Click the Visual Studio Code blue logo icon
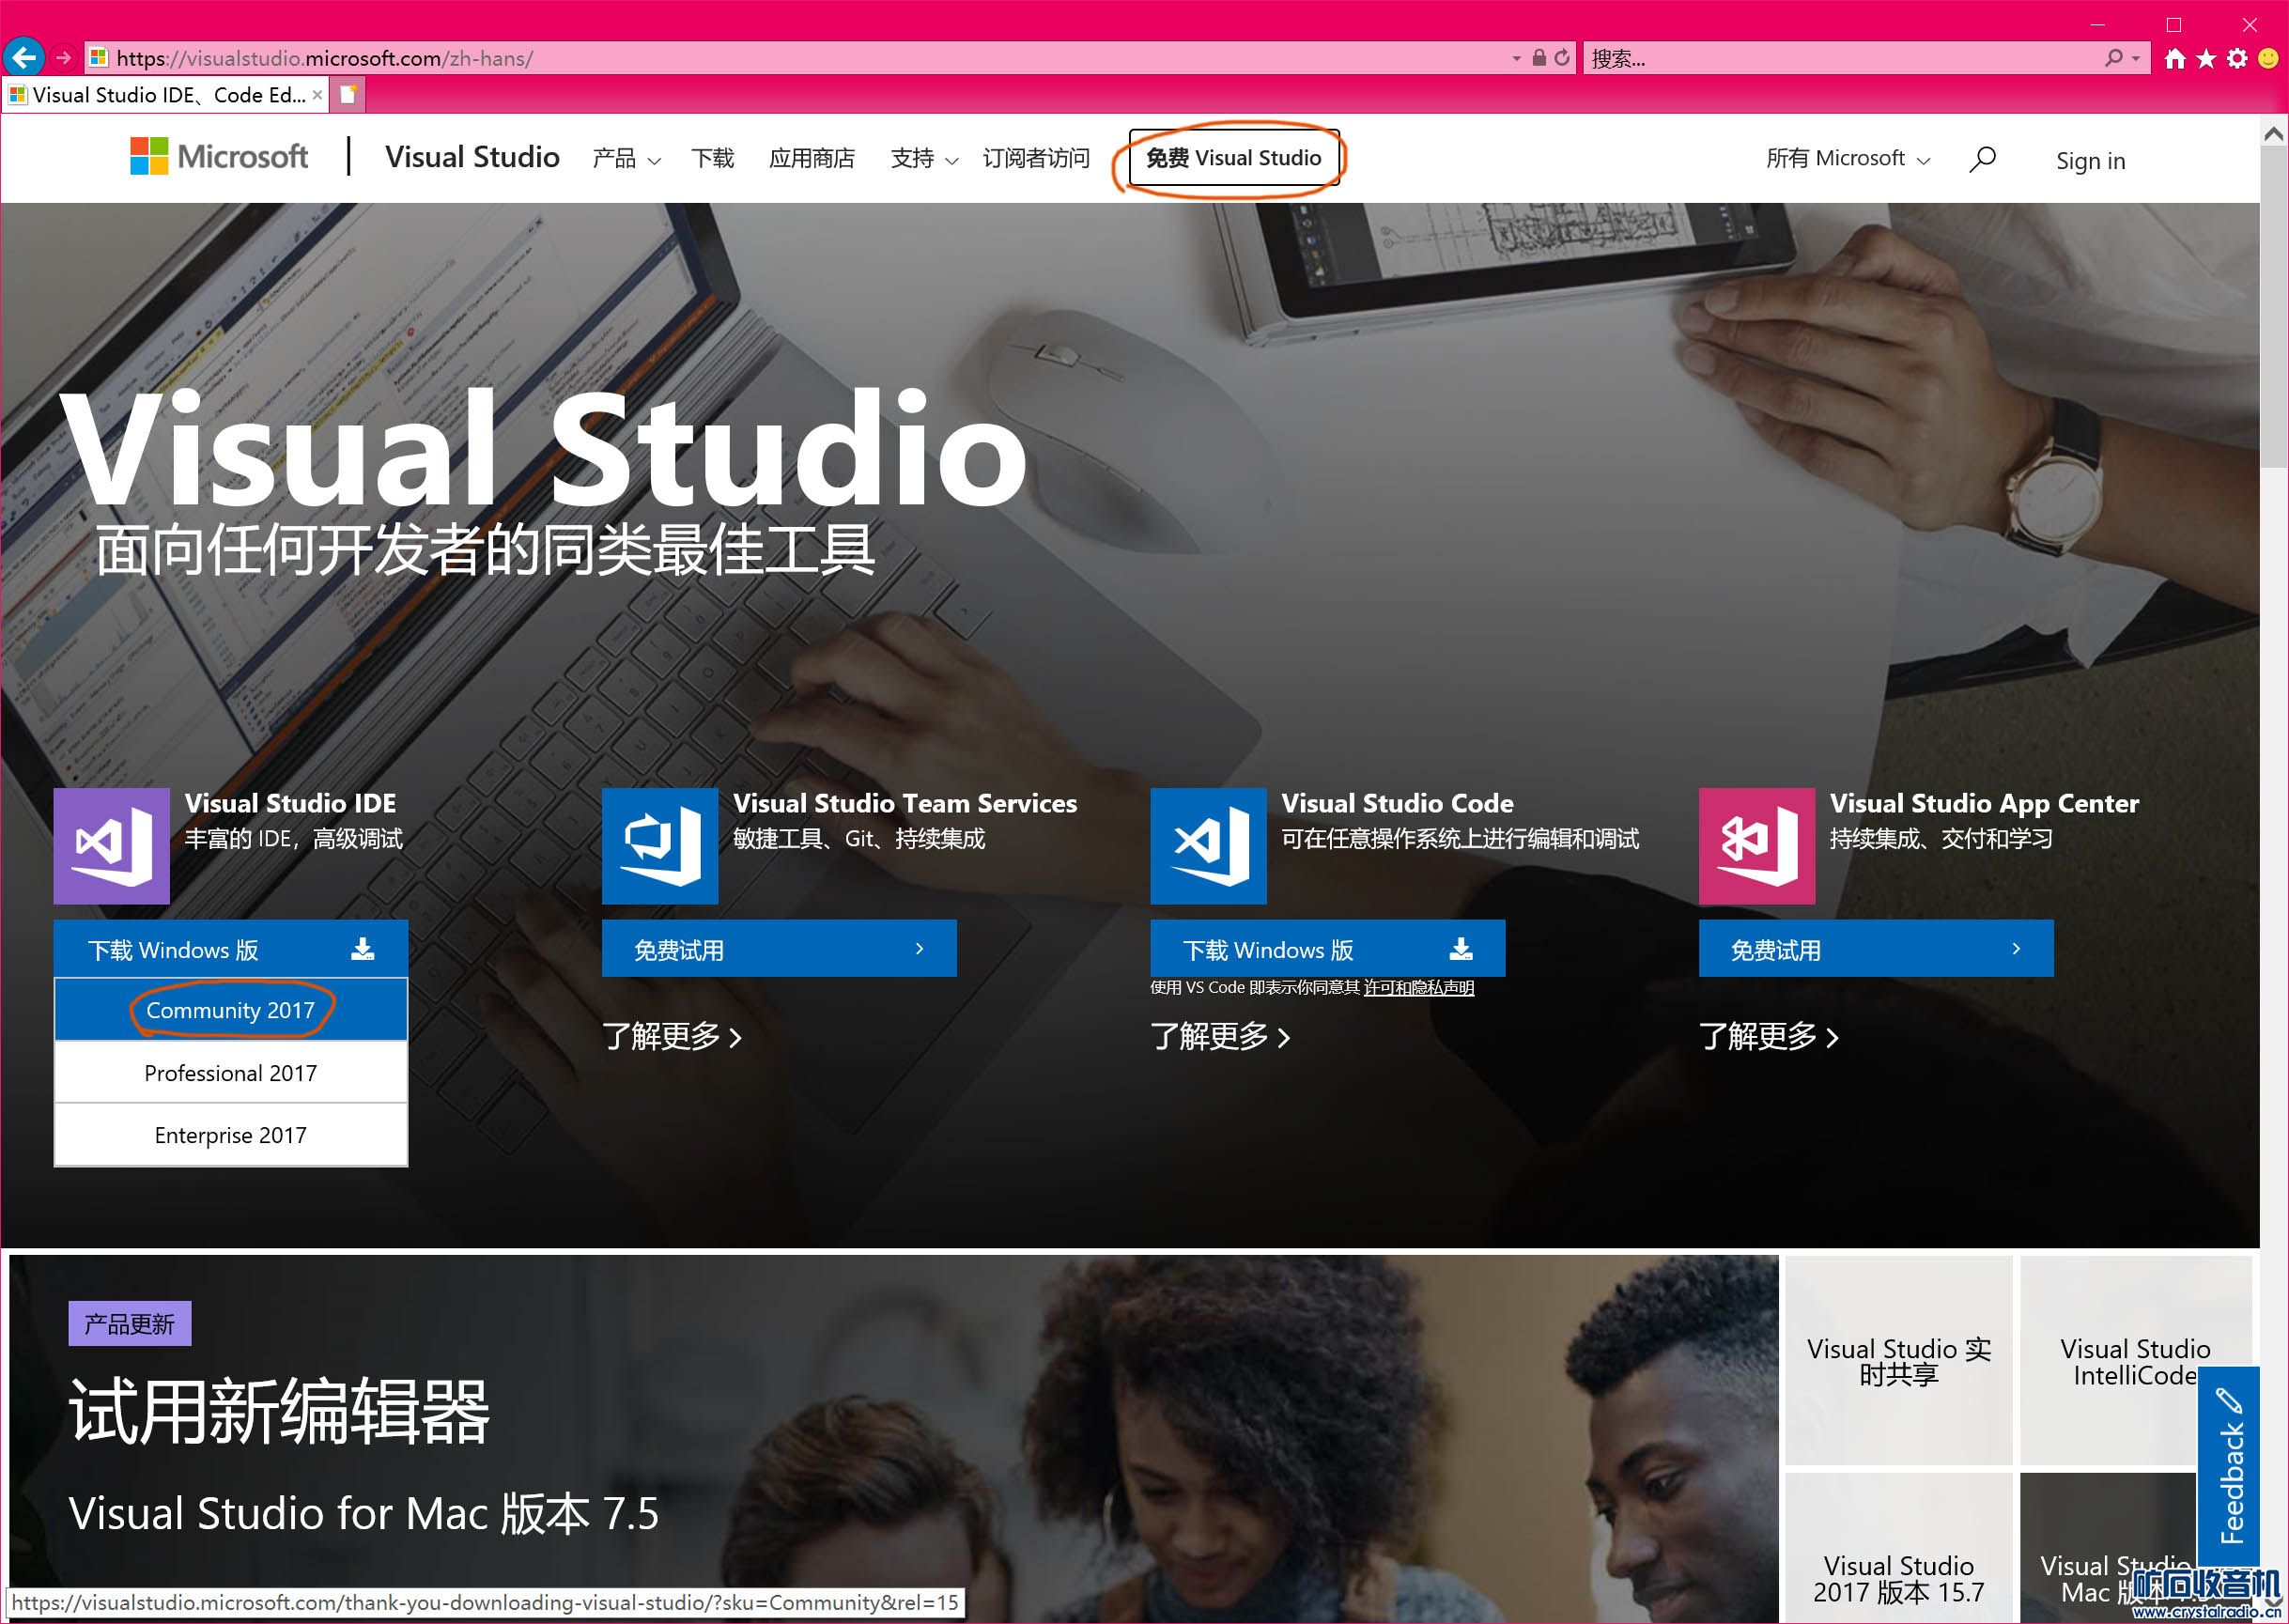The width and height of the screenshot is (2289, 1624). click(x=1208, y=845)
